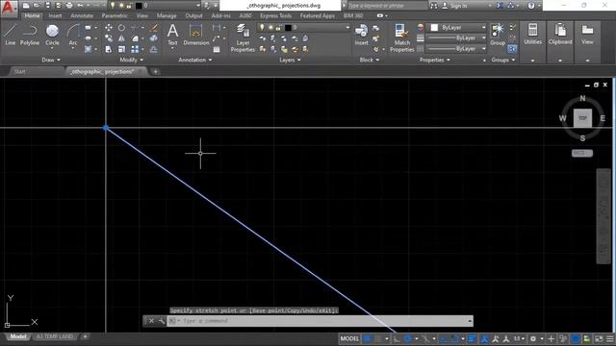
Task: Click the TOP face of the ViewCube
Action: click(582, 118)
